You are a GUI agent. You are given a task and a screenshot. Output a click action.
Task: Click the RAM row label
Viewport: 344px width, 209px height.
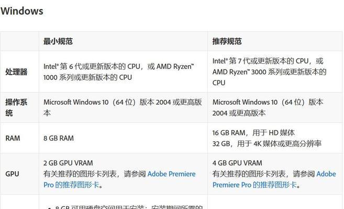(x=13, y=138)
